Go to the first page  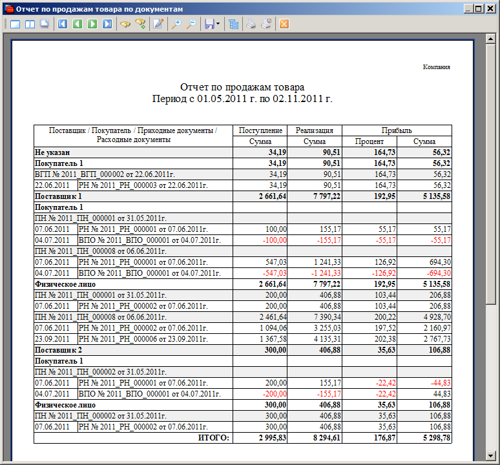pyautogui.click(x=63, y=25)
